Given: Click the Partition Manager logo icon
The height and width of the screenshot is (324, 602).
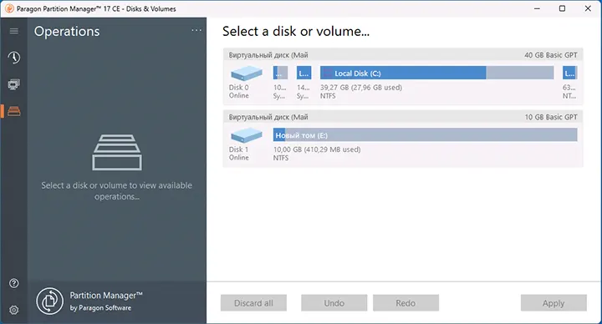Looking at the screenshot, I should [x=49, y=301].
